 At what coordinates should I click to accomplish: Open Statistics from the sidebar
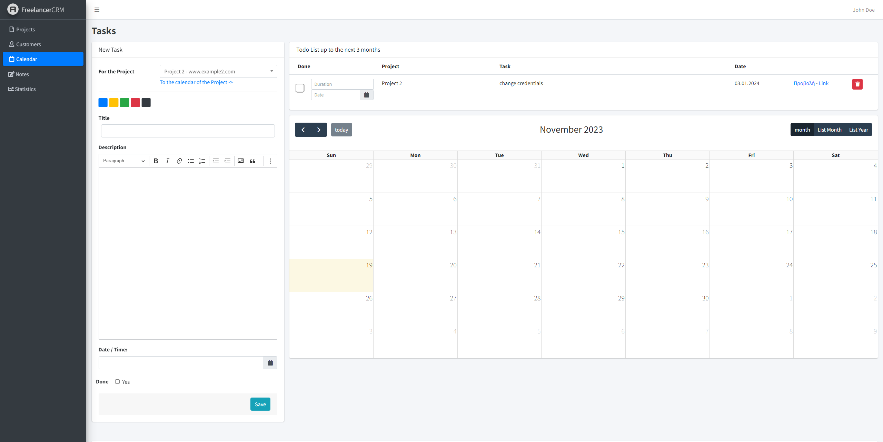(25, 89)
